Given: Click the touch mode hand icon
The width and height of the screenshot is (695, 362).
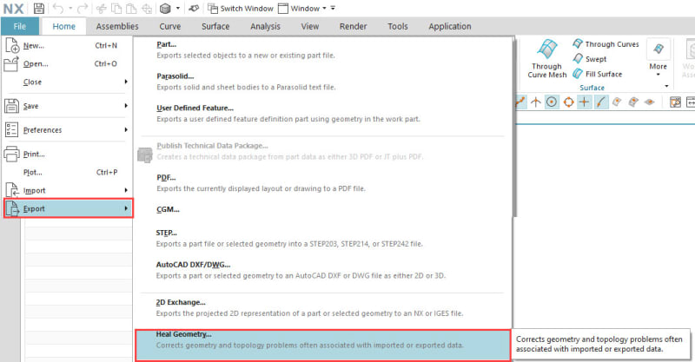Looking at the screenshot, I should (194, 8).
